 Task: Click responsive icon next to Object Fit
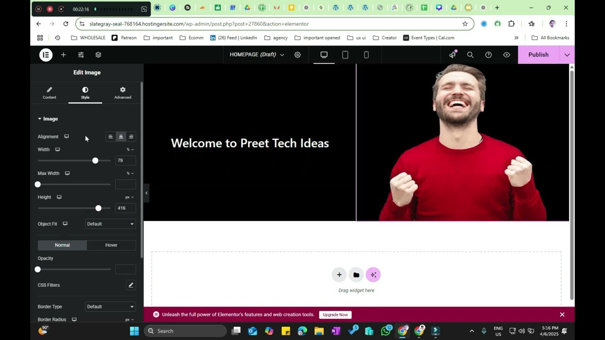click(65, 224)
